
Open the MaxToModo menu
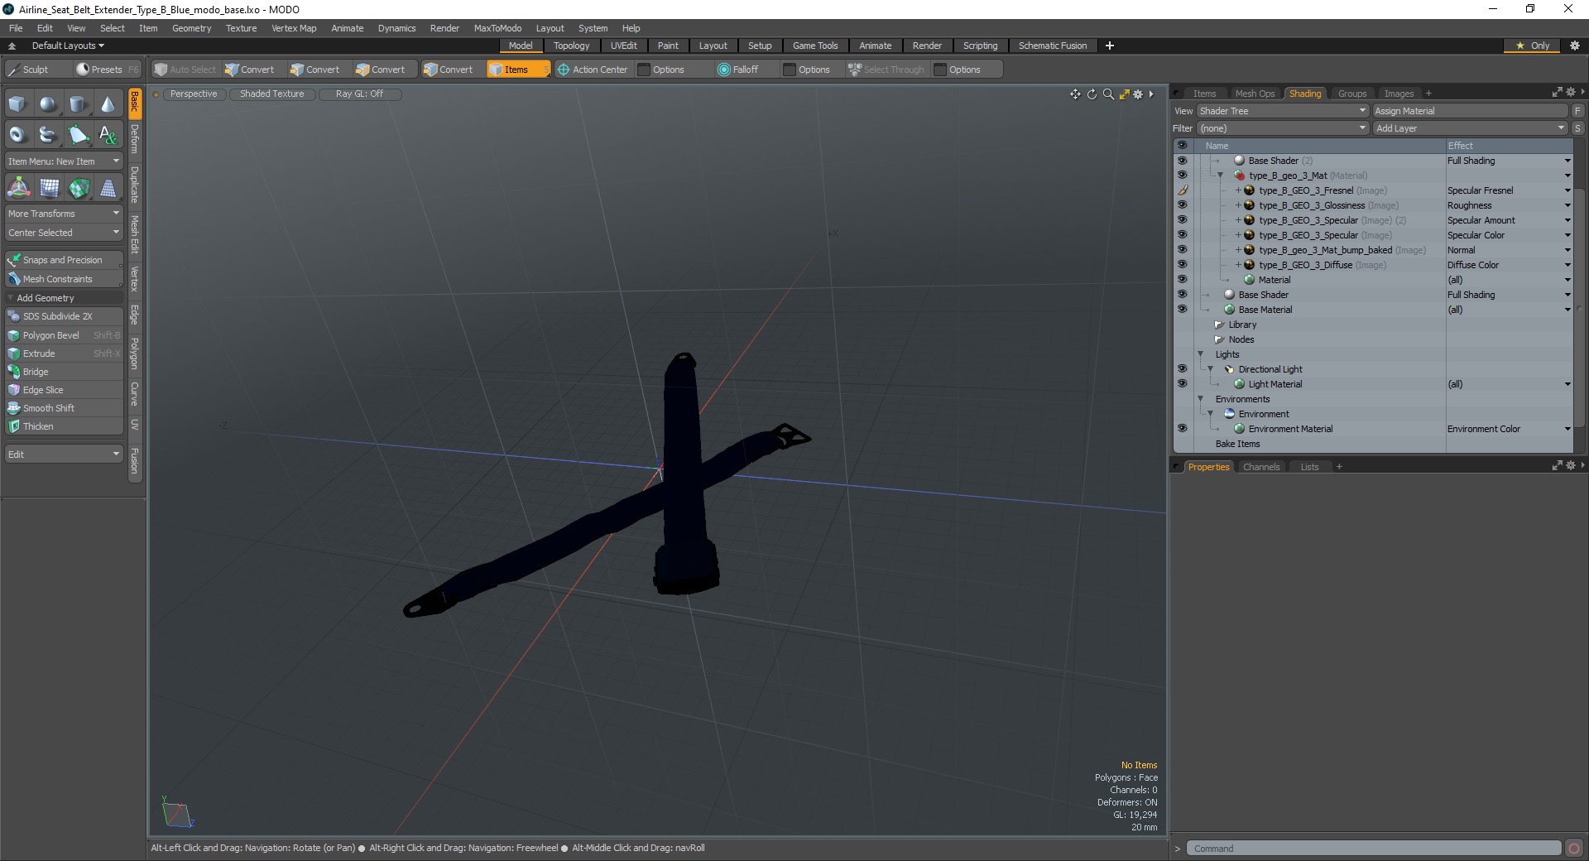tap(497, 28)
